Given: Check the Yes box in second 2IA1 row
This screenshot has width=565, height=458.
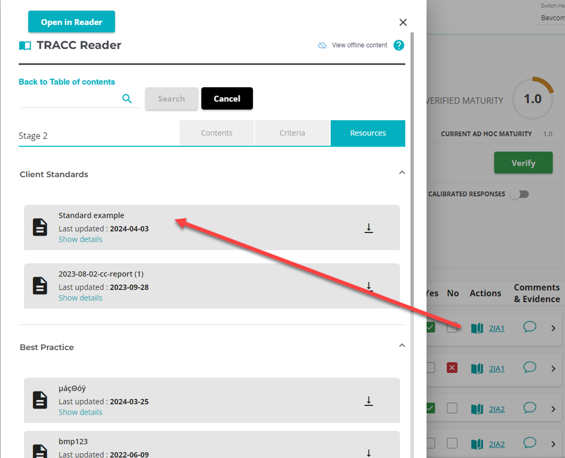Looking at the screenshot, I should pos(430,368).
